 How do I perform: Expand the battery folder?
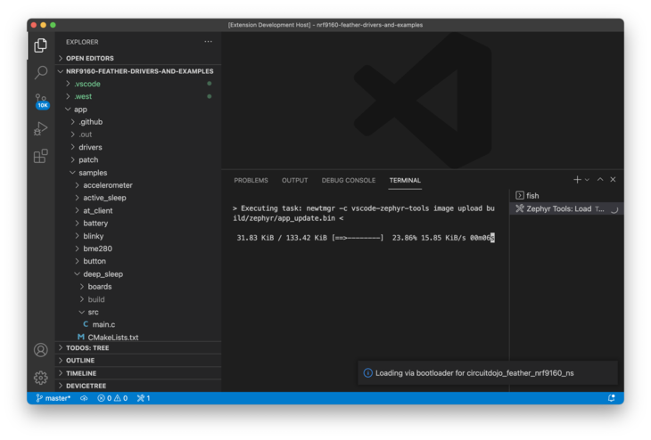click(138, 223)
